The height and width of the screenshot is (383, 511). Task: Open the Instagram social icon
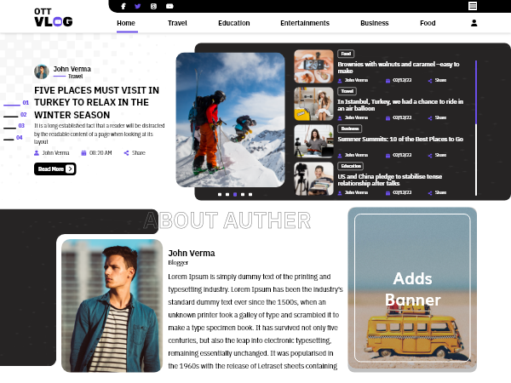(153, 6)
